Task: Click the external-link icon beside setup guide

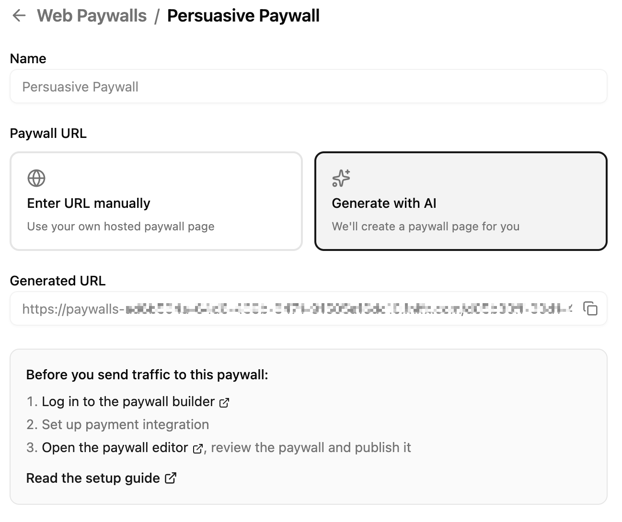Action: tap(170, 478)
